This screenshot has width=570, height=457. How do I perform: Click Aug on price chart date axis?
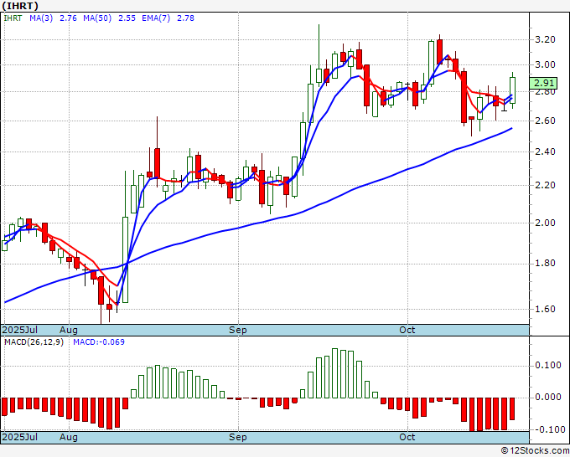click(69, 330)
